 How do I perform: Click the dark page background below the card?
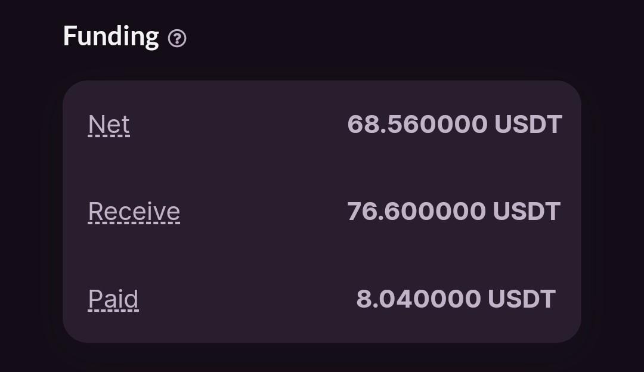pos(322,358)
